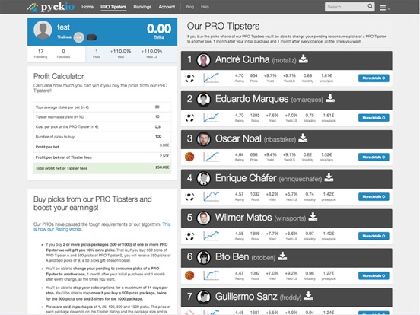Open the Home menu item

pos(87,7)
